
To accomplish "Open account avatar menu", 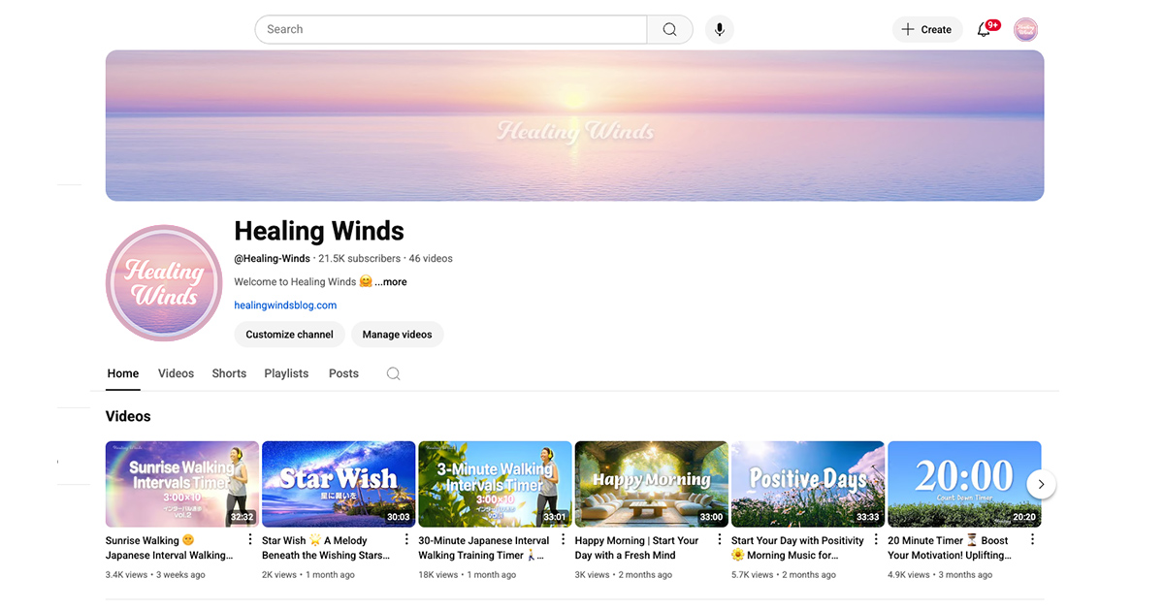I will (1025, 29).
